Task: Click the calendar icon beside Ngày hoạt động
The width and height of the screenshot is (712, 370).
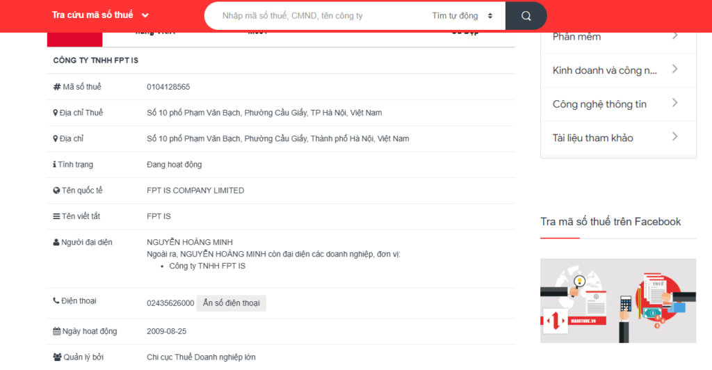Action: 57,331
